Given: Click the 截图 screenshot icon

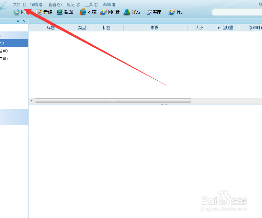Looking at the screenshot, I should [x=60, y=12].
